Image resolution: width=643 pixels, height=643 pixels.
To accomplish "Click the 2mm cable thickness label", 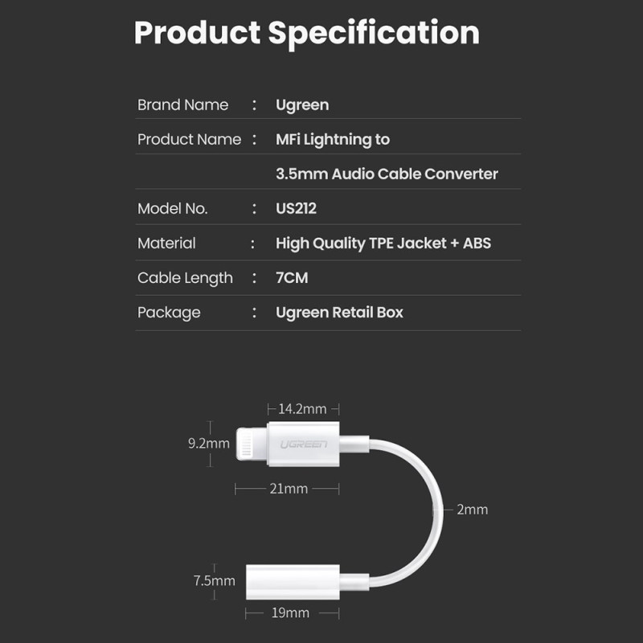I will 472,509.
